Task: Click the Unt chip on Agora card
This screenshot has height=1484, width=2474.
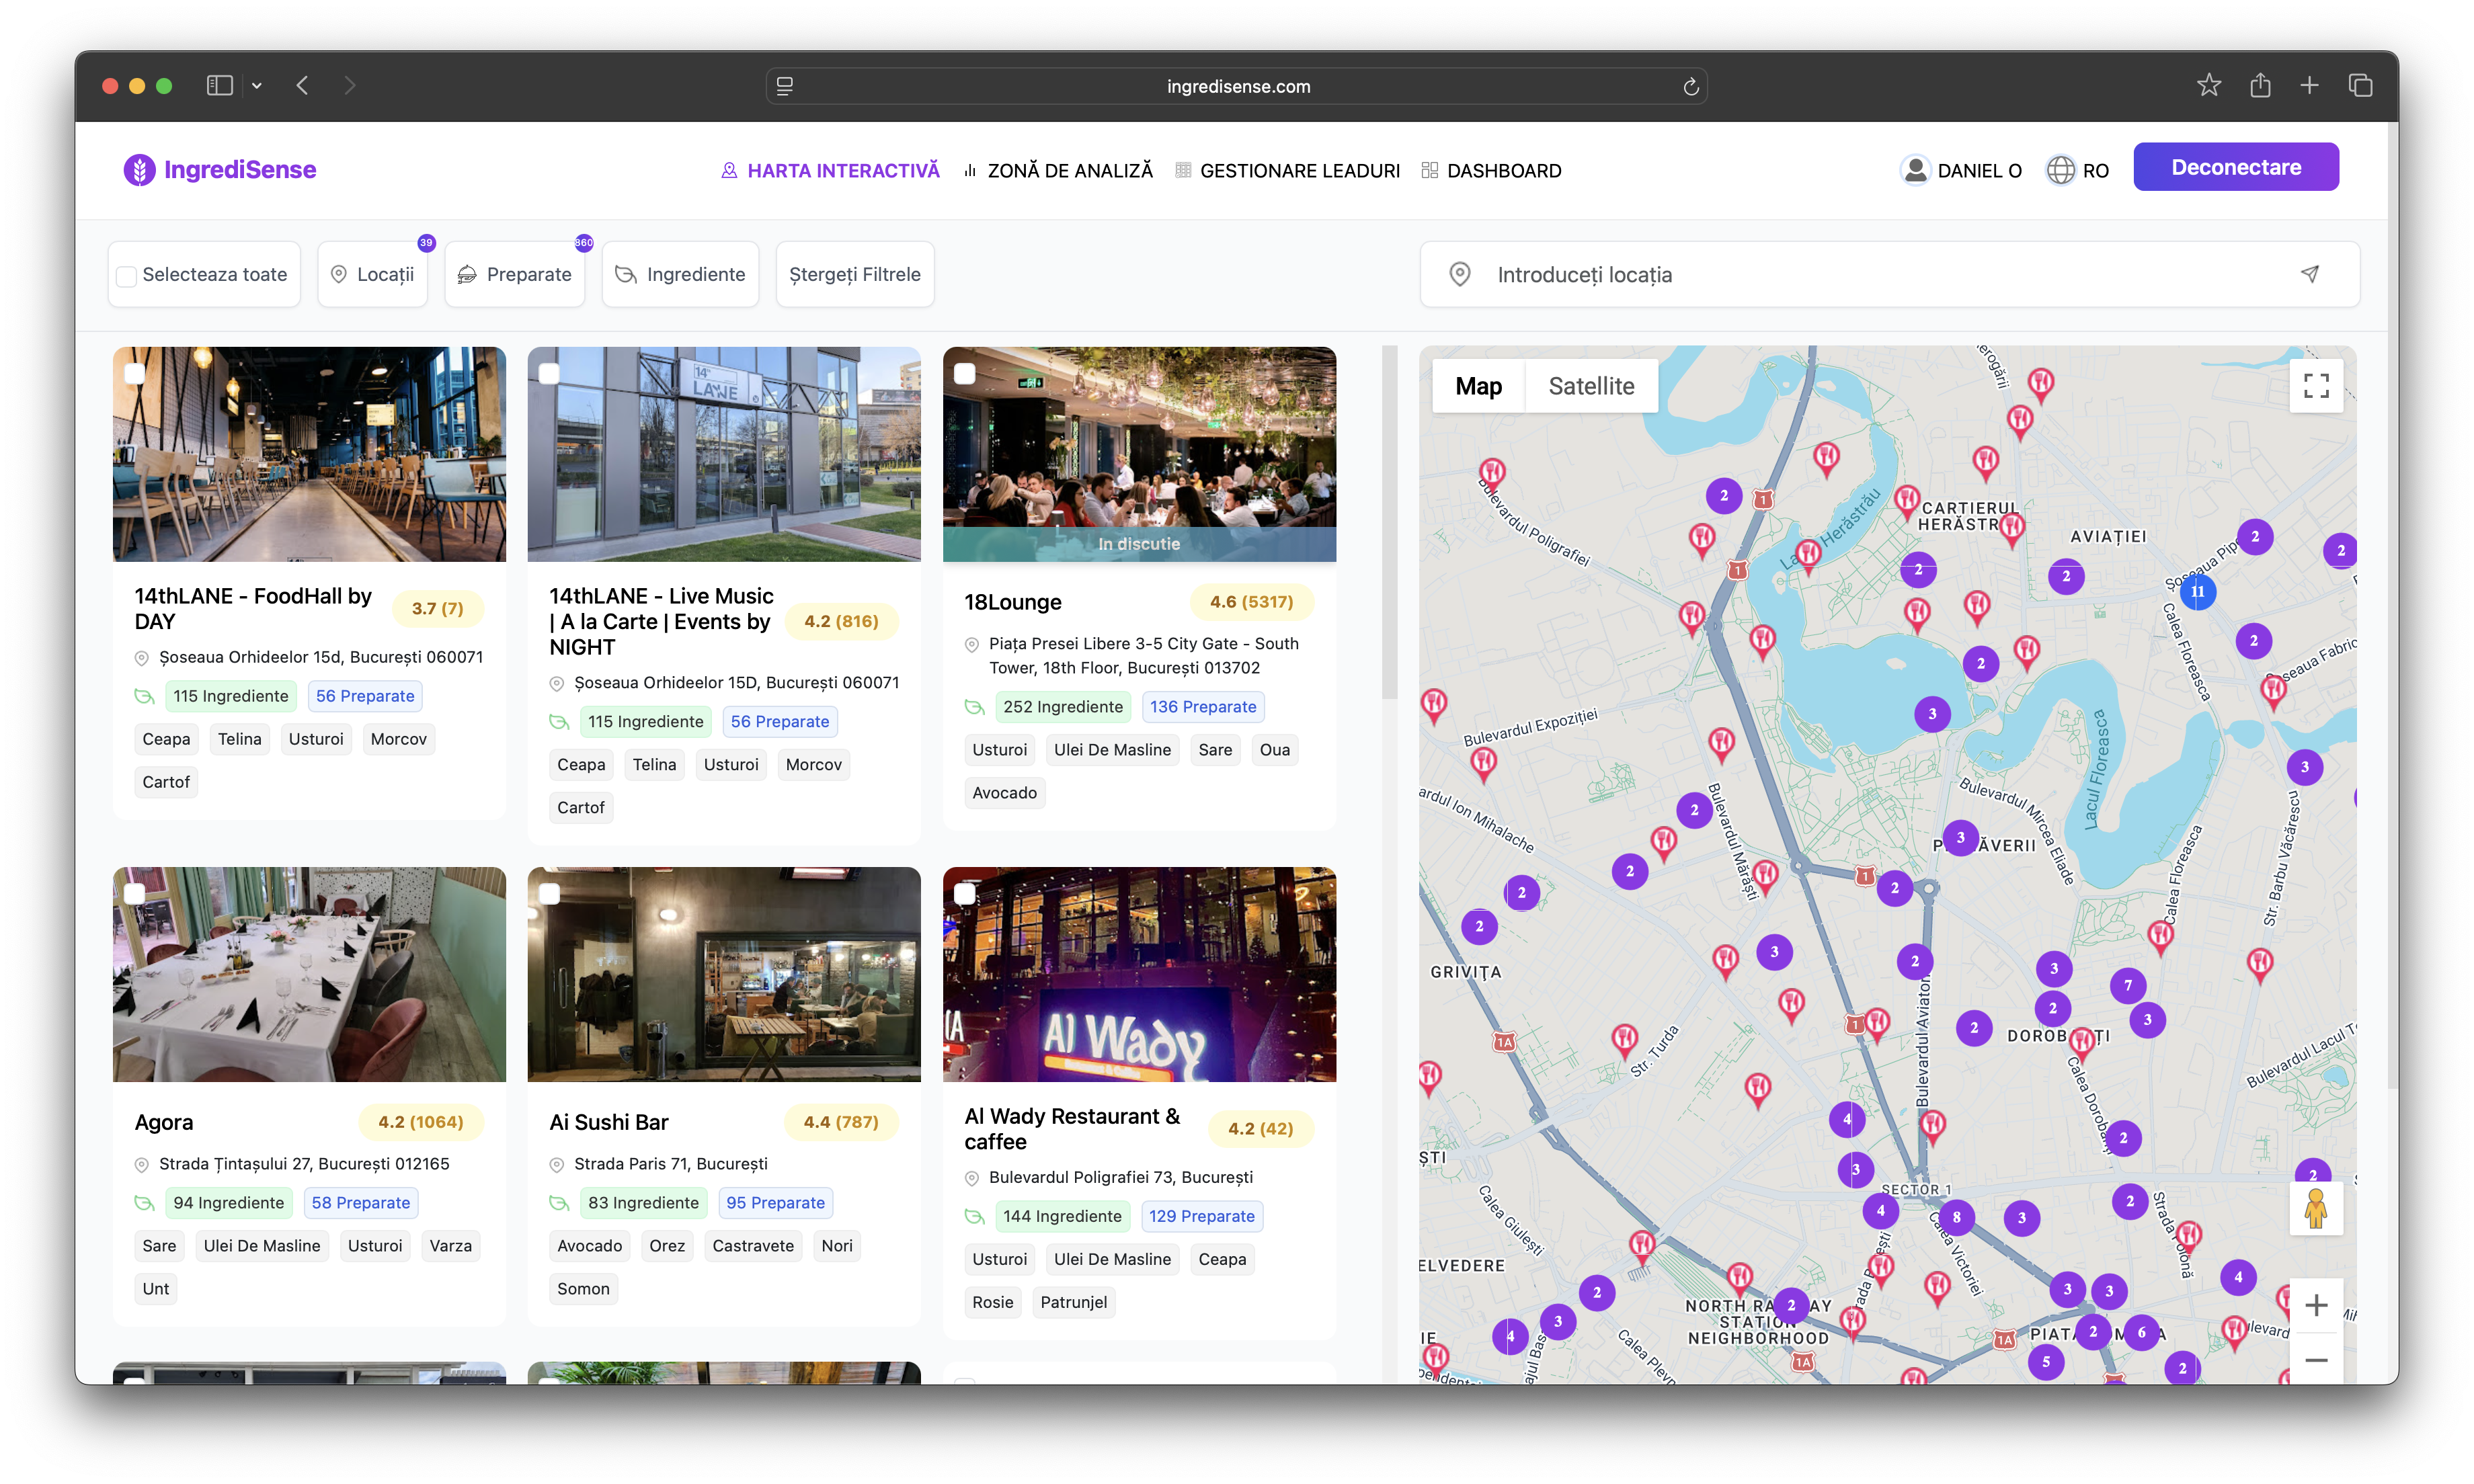Action: pyautogui.click(x=156, y=1289)
